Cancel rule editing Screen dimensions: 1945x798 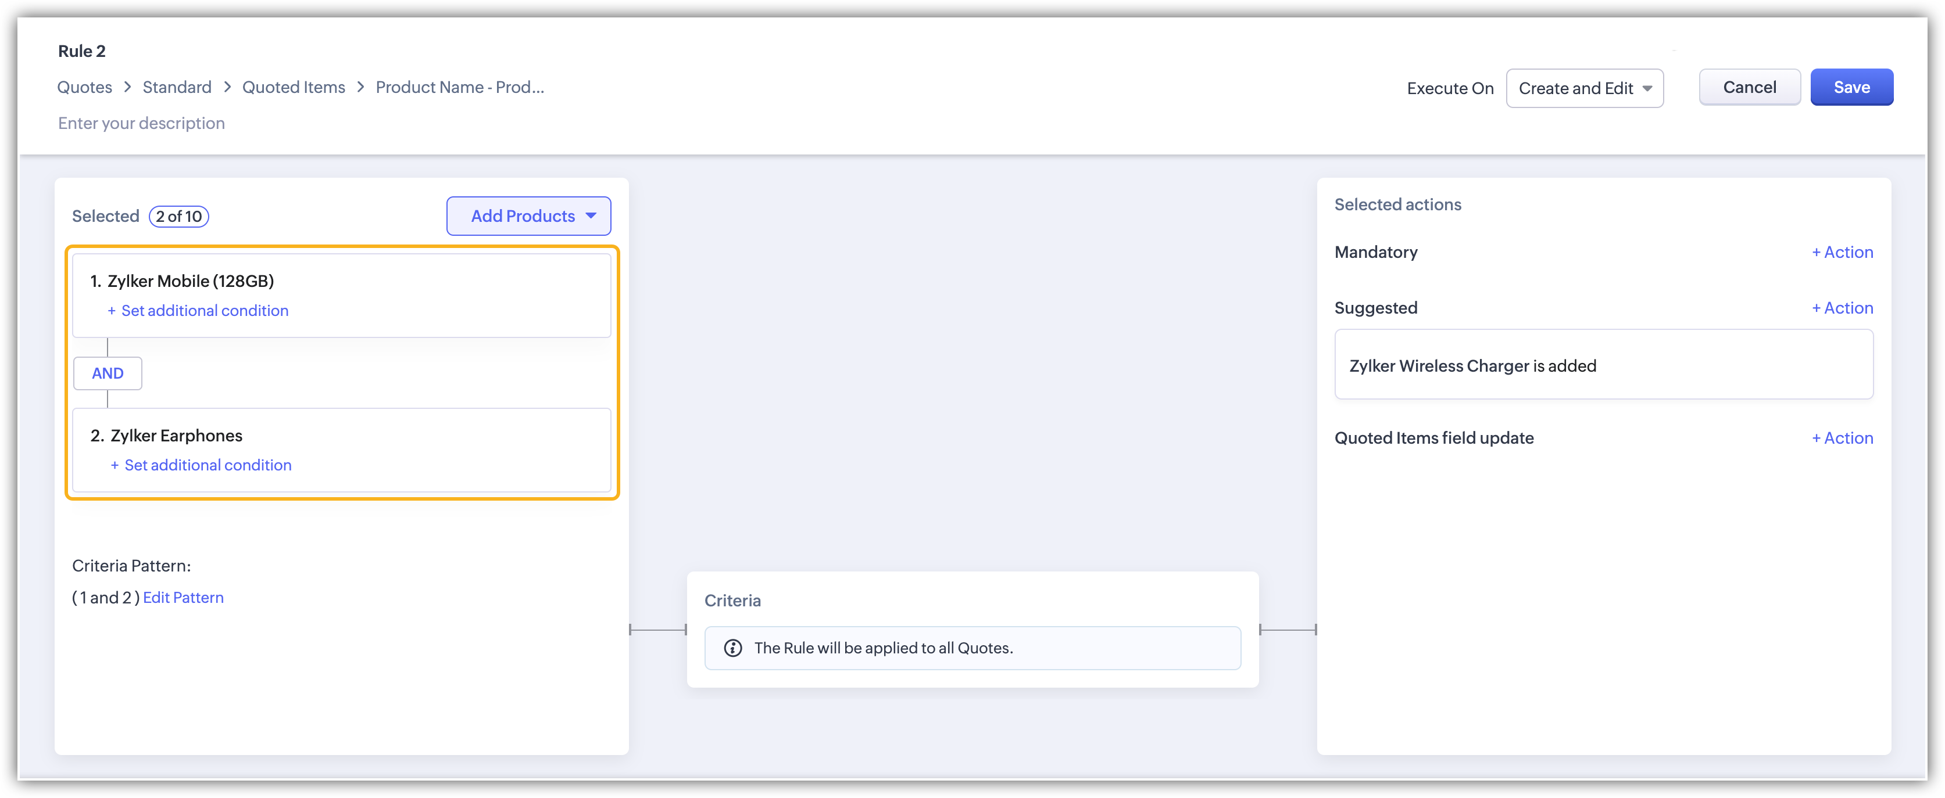pos(1749,88)
